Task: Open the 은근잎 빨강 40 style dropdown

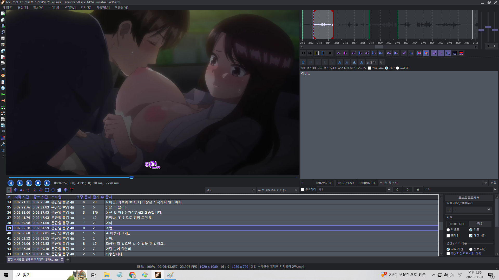Action: [433, 183]
